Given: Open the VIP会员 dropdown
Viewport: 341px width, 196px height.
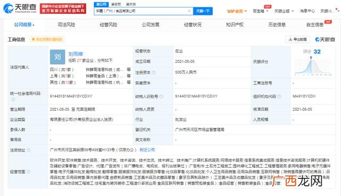Looking at the screenshot, I should click(x=237, y=11).
